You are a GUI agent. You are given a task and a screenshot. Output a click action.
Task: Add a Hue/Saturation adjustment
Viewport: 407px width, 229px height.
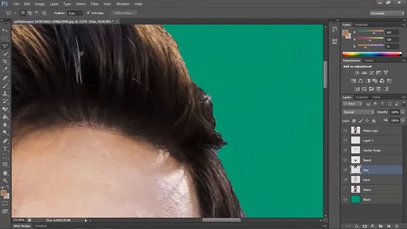354,81
